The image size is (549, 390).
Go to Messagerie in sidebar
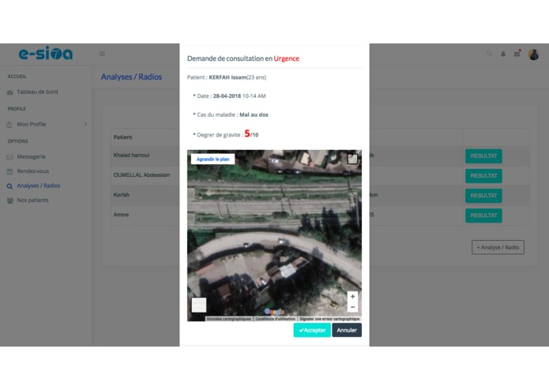(31, 156)
